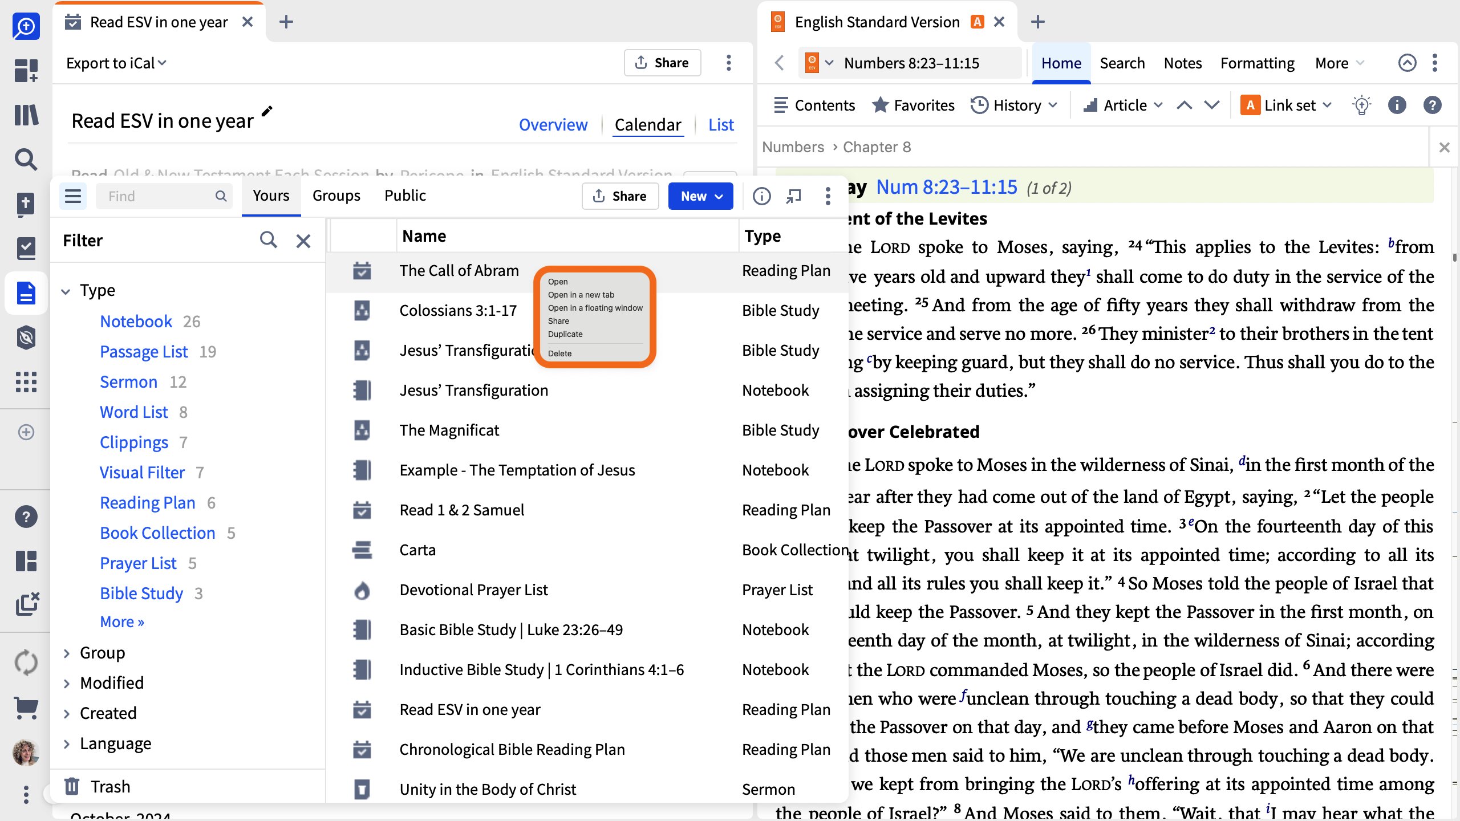Close the Numbers Chapter 8 breadcrumb bar
The height and width of the screenshot is (821, 1460).
coord(1444,148)
